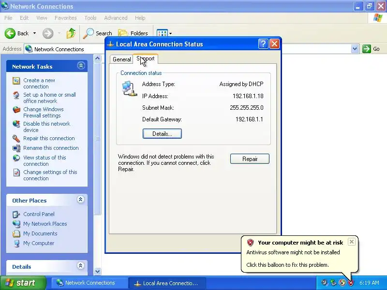Click the Repair connection wrench icon
Image resolution: width=387 pixels, height=290 pixels.
click(x=16, y=138)
